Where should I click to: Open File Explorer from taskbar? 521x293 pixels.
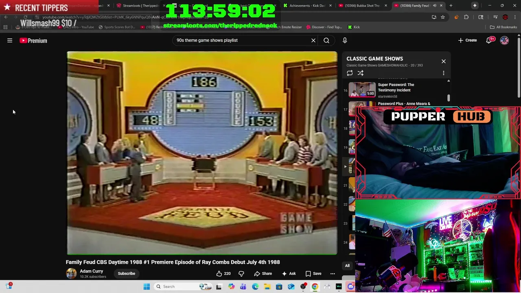(267, 286)
